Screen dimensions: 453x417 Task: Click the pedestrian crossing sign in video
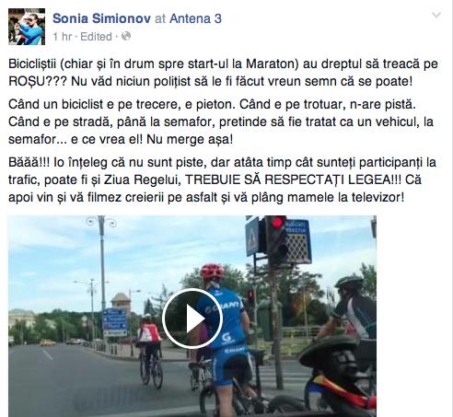(x=252, y=237)
